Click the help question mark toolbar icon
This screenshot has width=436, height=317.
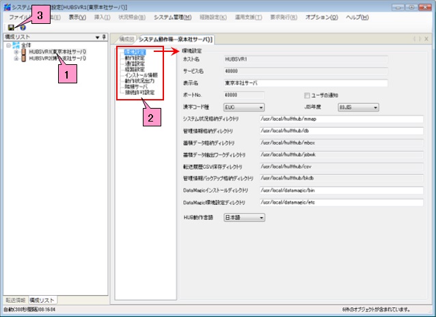(22, 27)
